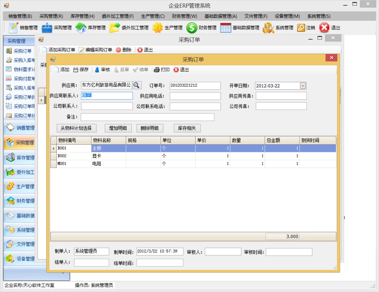Select row indicator arrow for B001
379x292 pixels.
pyautogui.click(x=53, y=148)
